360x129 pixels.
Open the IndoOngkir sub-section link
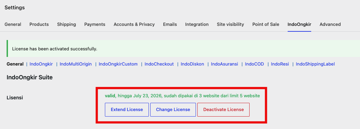pyautogui.click(x=41, y=64)
